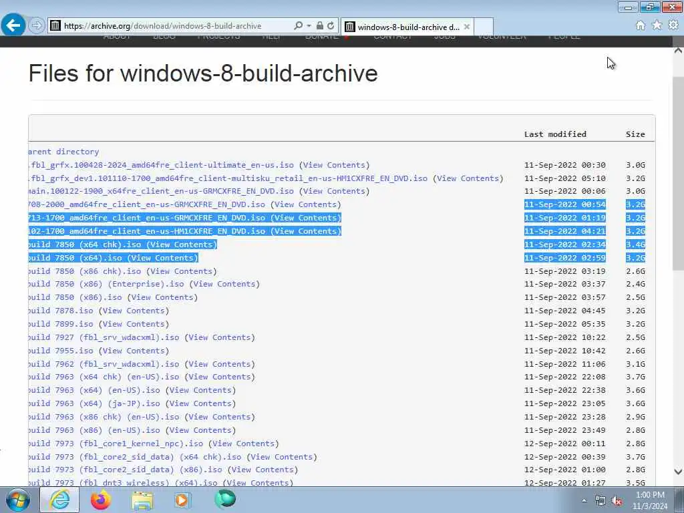The height and width of the screenshot is (513, 684).
Task: Open fbl_grfx.100428-2024 ultimate iso link
Action: 161,165
